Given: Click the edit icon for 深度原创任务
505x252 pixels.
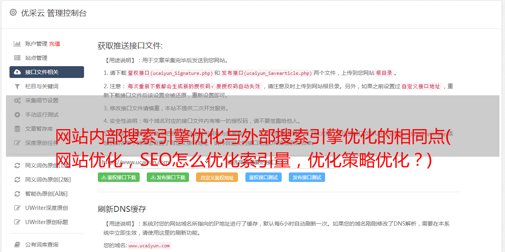Looking at the screenshot, I should point(17,143).
